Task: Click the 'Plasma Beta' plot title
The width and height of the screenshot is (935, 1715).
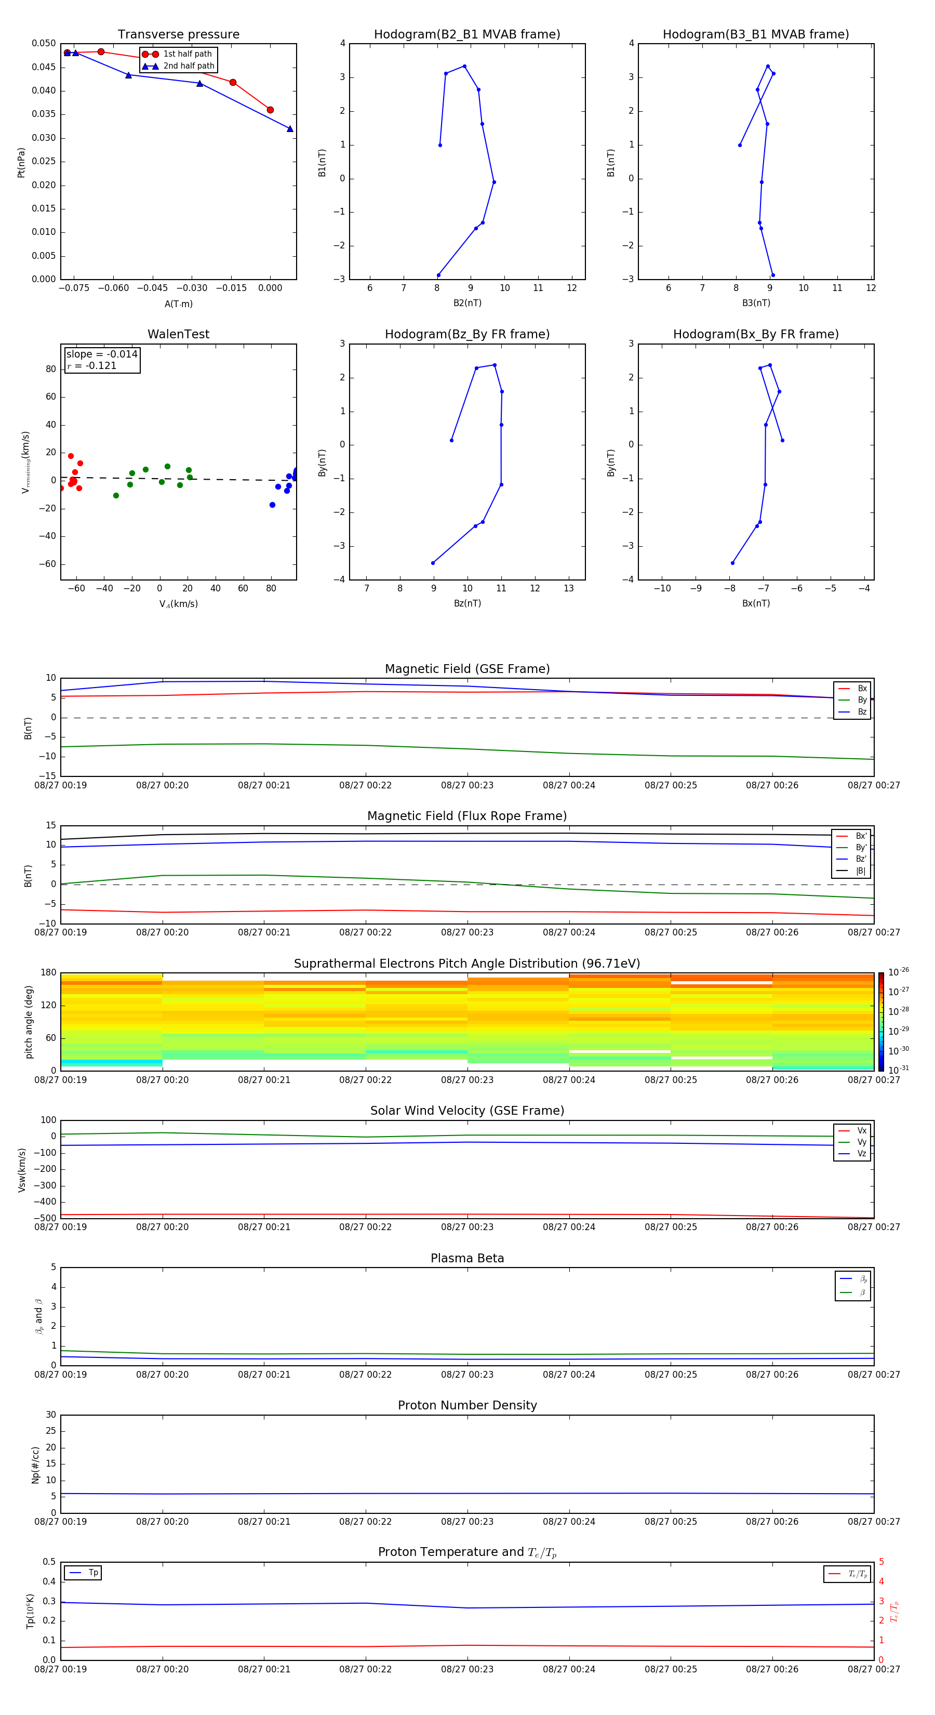Action: point(467,1258)
